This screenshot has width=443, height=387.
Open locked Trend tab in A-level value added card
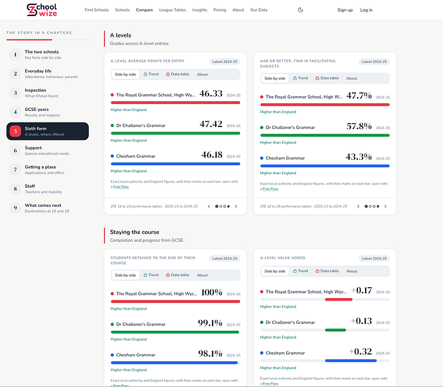pyautogui.click(x=300, y=271)
